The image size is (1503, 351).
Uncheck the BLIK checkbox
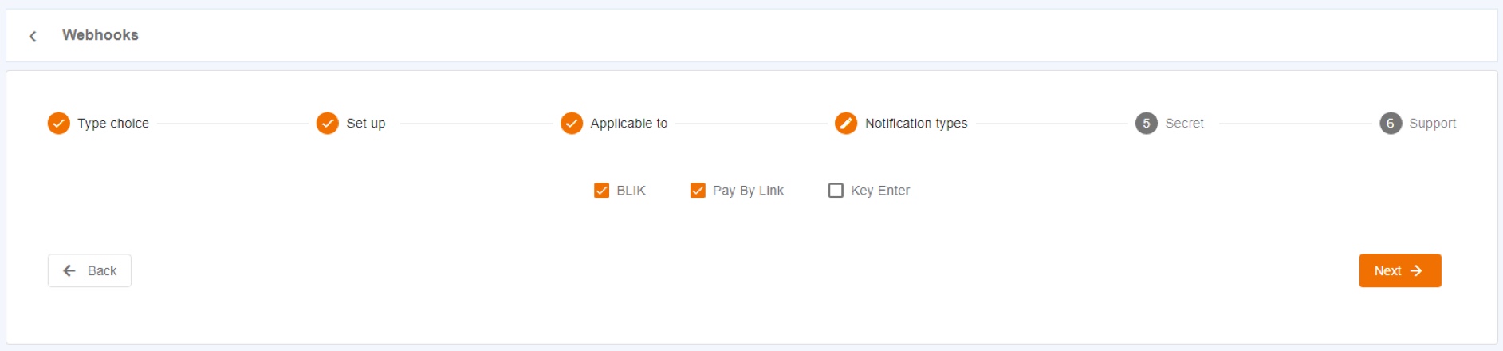coord(602,191)
